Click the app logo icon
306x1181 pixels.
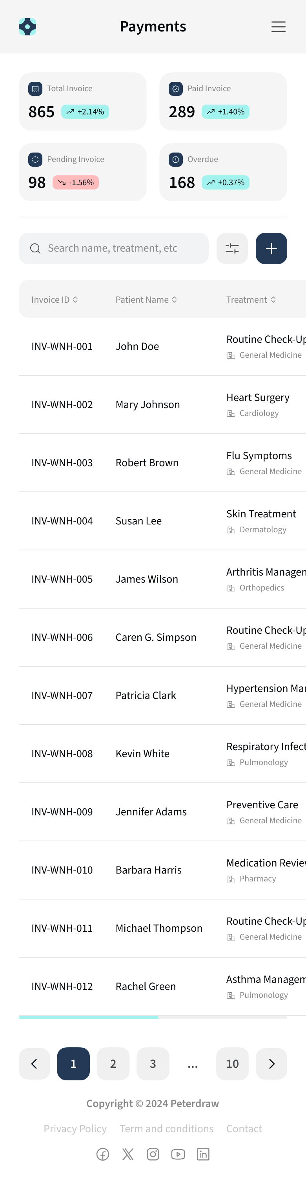pyautogui.click(x=27, y=27)
